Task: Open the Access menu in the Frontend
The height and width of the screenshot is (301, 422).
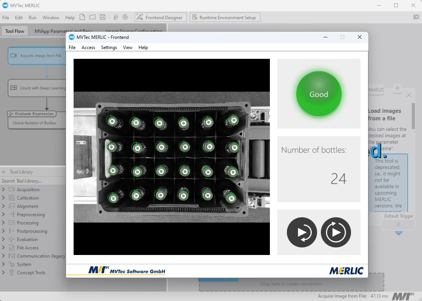Action: click(88, 47)
